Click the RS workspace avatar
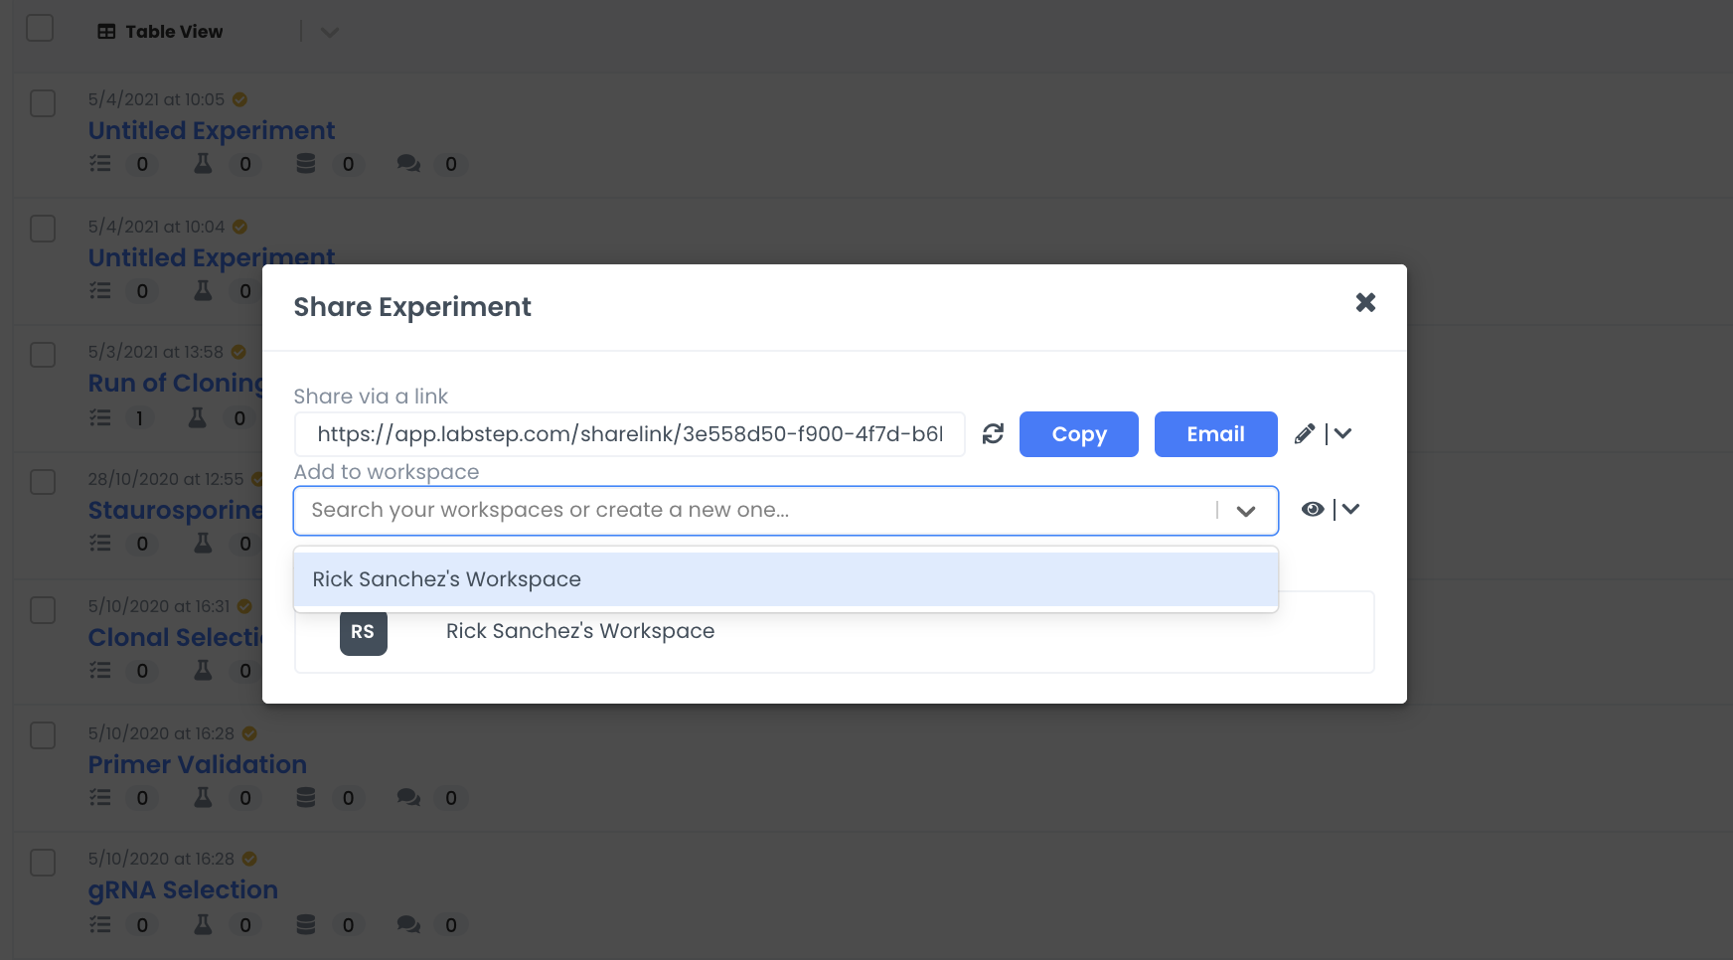The image size is (1733, 960). click(363, 632)
